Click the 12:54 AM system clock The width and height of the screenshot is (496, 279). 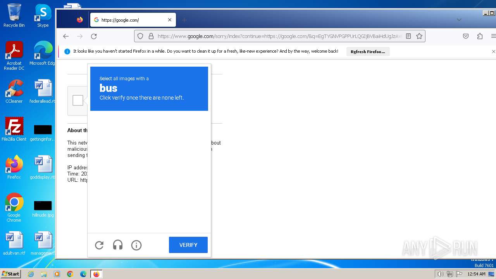coord(476,274)
